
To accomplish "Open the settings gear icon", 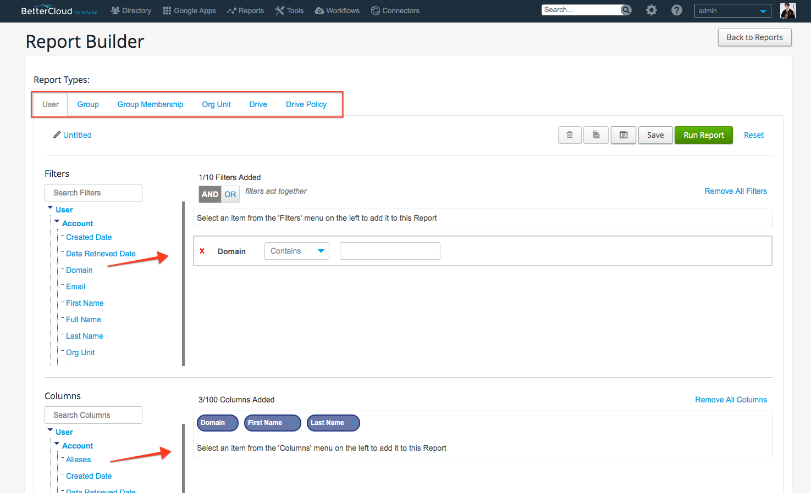I will point(652,10).
